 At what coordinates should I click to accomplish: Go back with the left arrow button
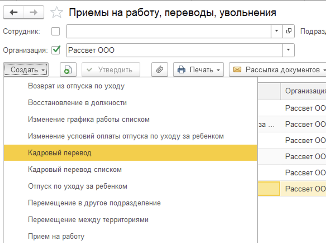(13, 13)
